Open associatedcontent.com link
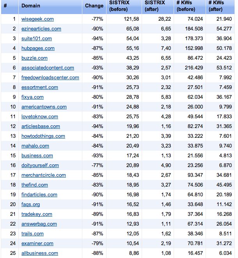Image resolution: width=238 pixels, height=258 pixels. click(48, 68)
